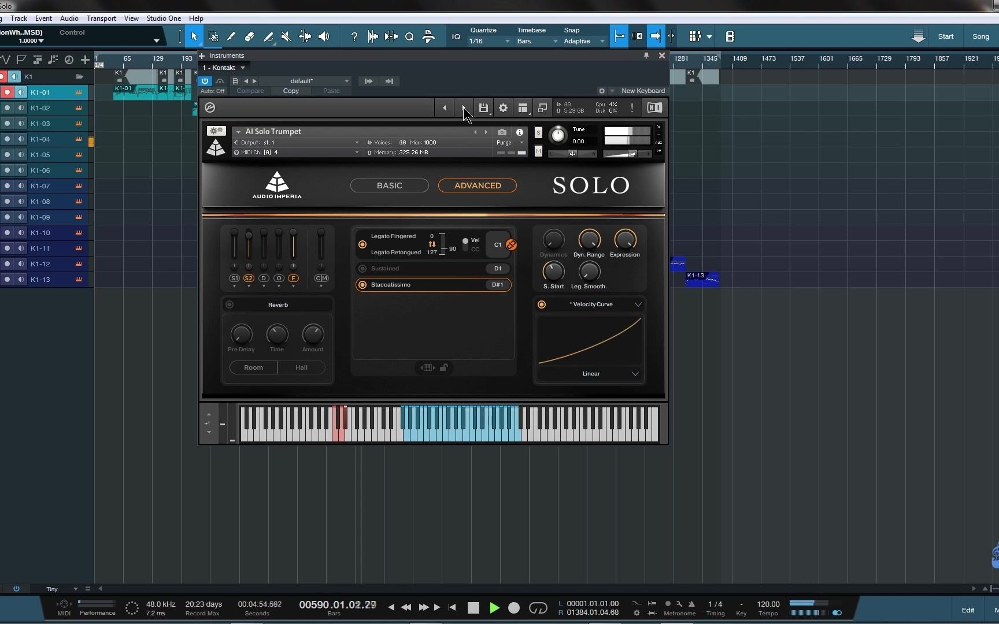Open the video player film icon
The width and height of the screenshot is (999, 624).
click(x=730, y=36)
